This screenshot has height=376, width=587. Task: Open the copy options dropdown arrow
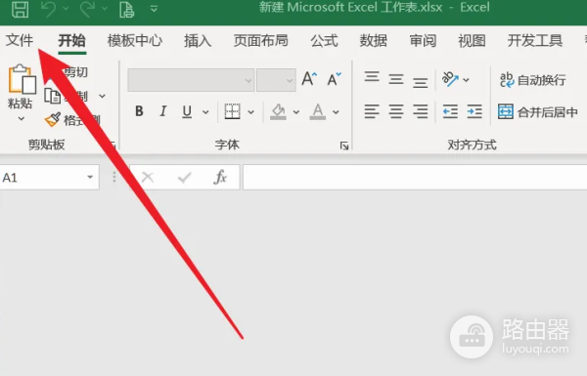coord(102,97)
